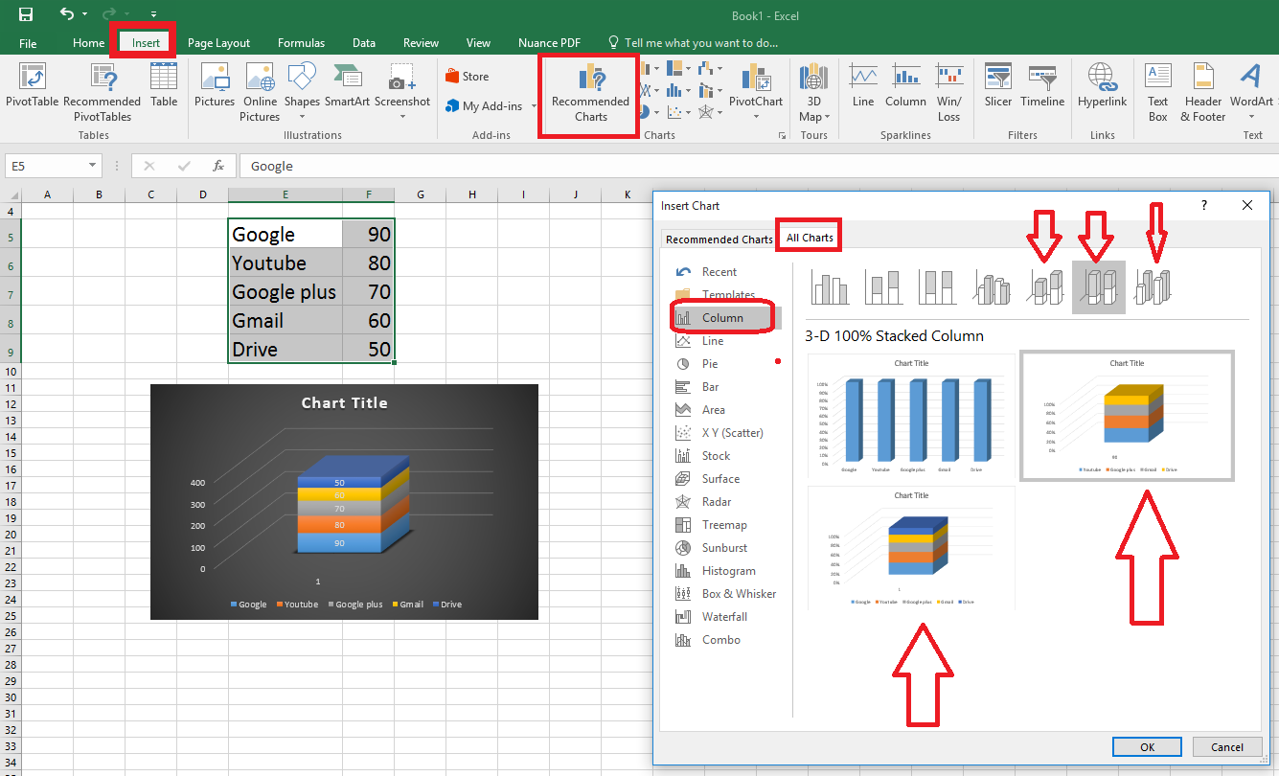Viewport: 1279px width, 776px height.
Task: Open Customize Quick Access Toolbar menu
Action: 153,15
